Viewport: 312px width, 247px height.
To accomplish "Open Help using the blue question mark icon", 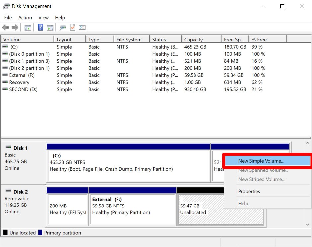I will click(40, 27).
